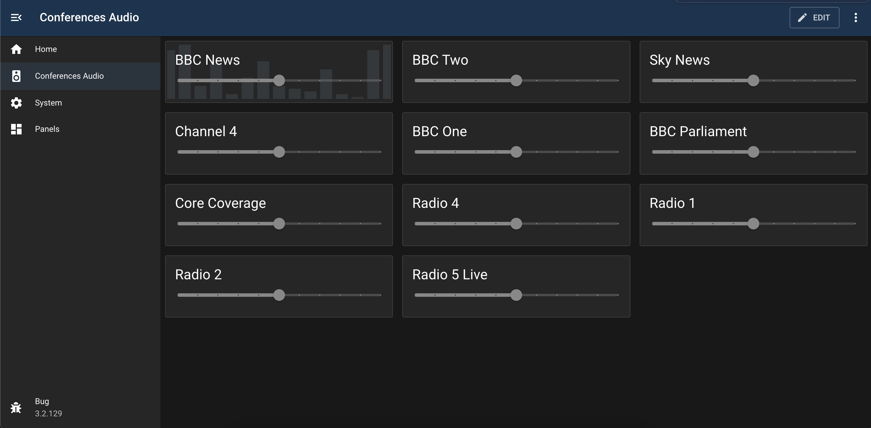This screenshot has height=428, width=871.
Task: Click the Bug report icon
Action: tap(15, 407)
